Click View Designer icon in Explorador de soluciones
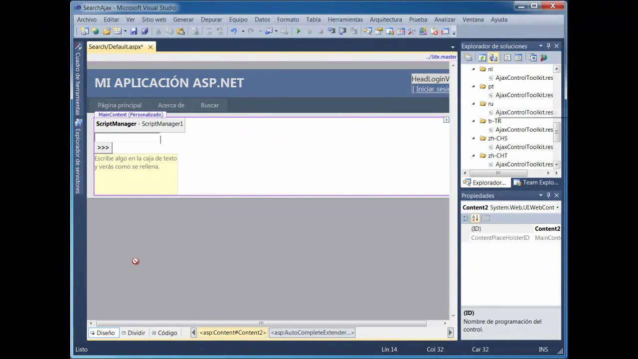 click(518, 57)
